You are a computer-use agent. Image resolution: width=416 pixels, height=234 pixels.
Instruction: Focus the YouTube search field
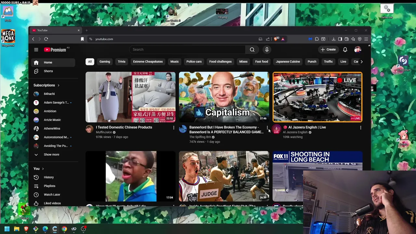pos(188,49)
